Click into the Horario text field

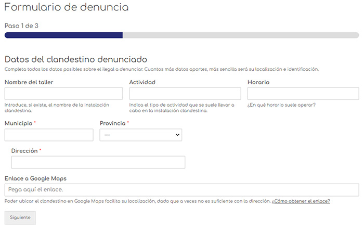coord(303,94)
